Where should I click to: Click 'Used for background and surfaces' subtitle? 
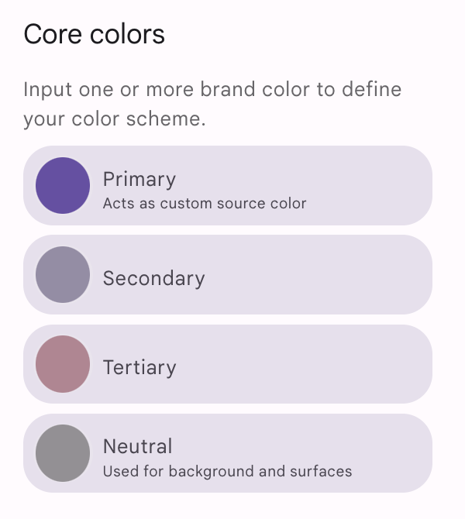227,471
